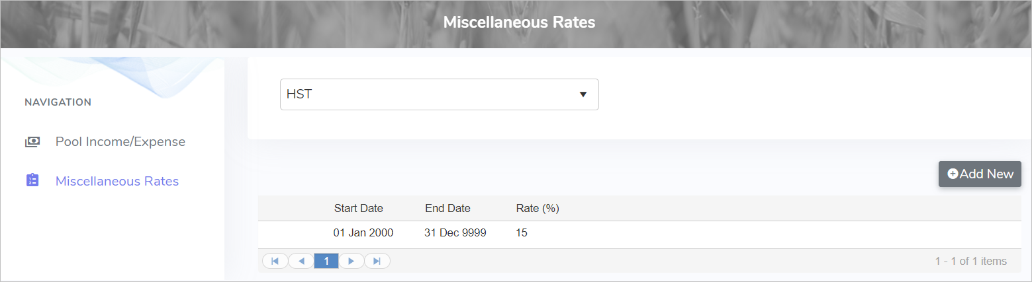Viewport: 1032px width, 282px height.
Task: Go to the next page arrow
Action: [x=352, y=261]
